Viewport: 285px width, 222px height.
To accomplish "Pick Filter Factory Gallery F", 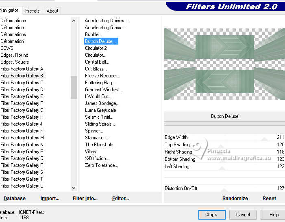I will (22, 103).
